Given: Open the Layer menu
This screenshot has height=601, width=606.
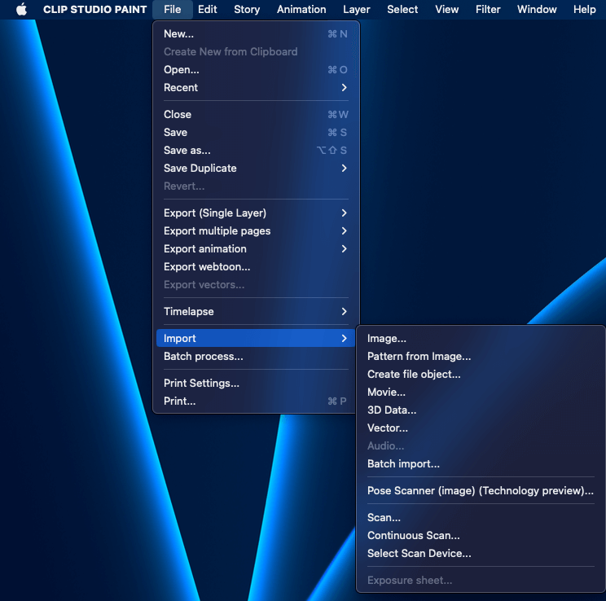Looking at the screenshot, I should coord(356,9).
